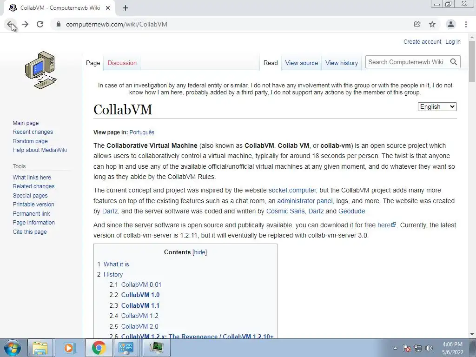Open the Chrome three-dot menu
The height and width of the screenshot is (357, 476).
click(466, 24)
